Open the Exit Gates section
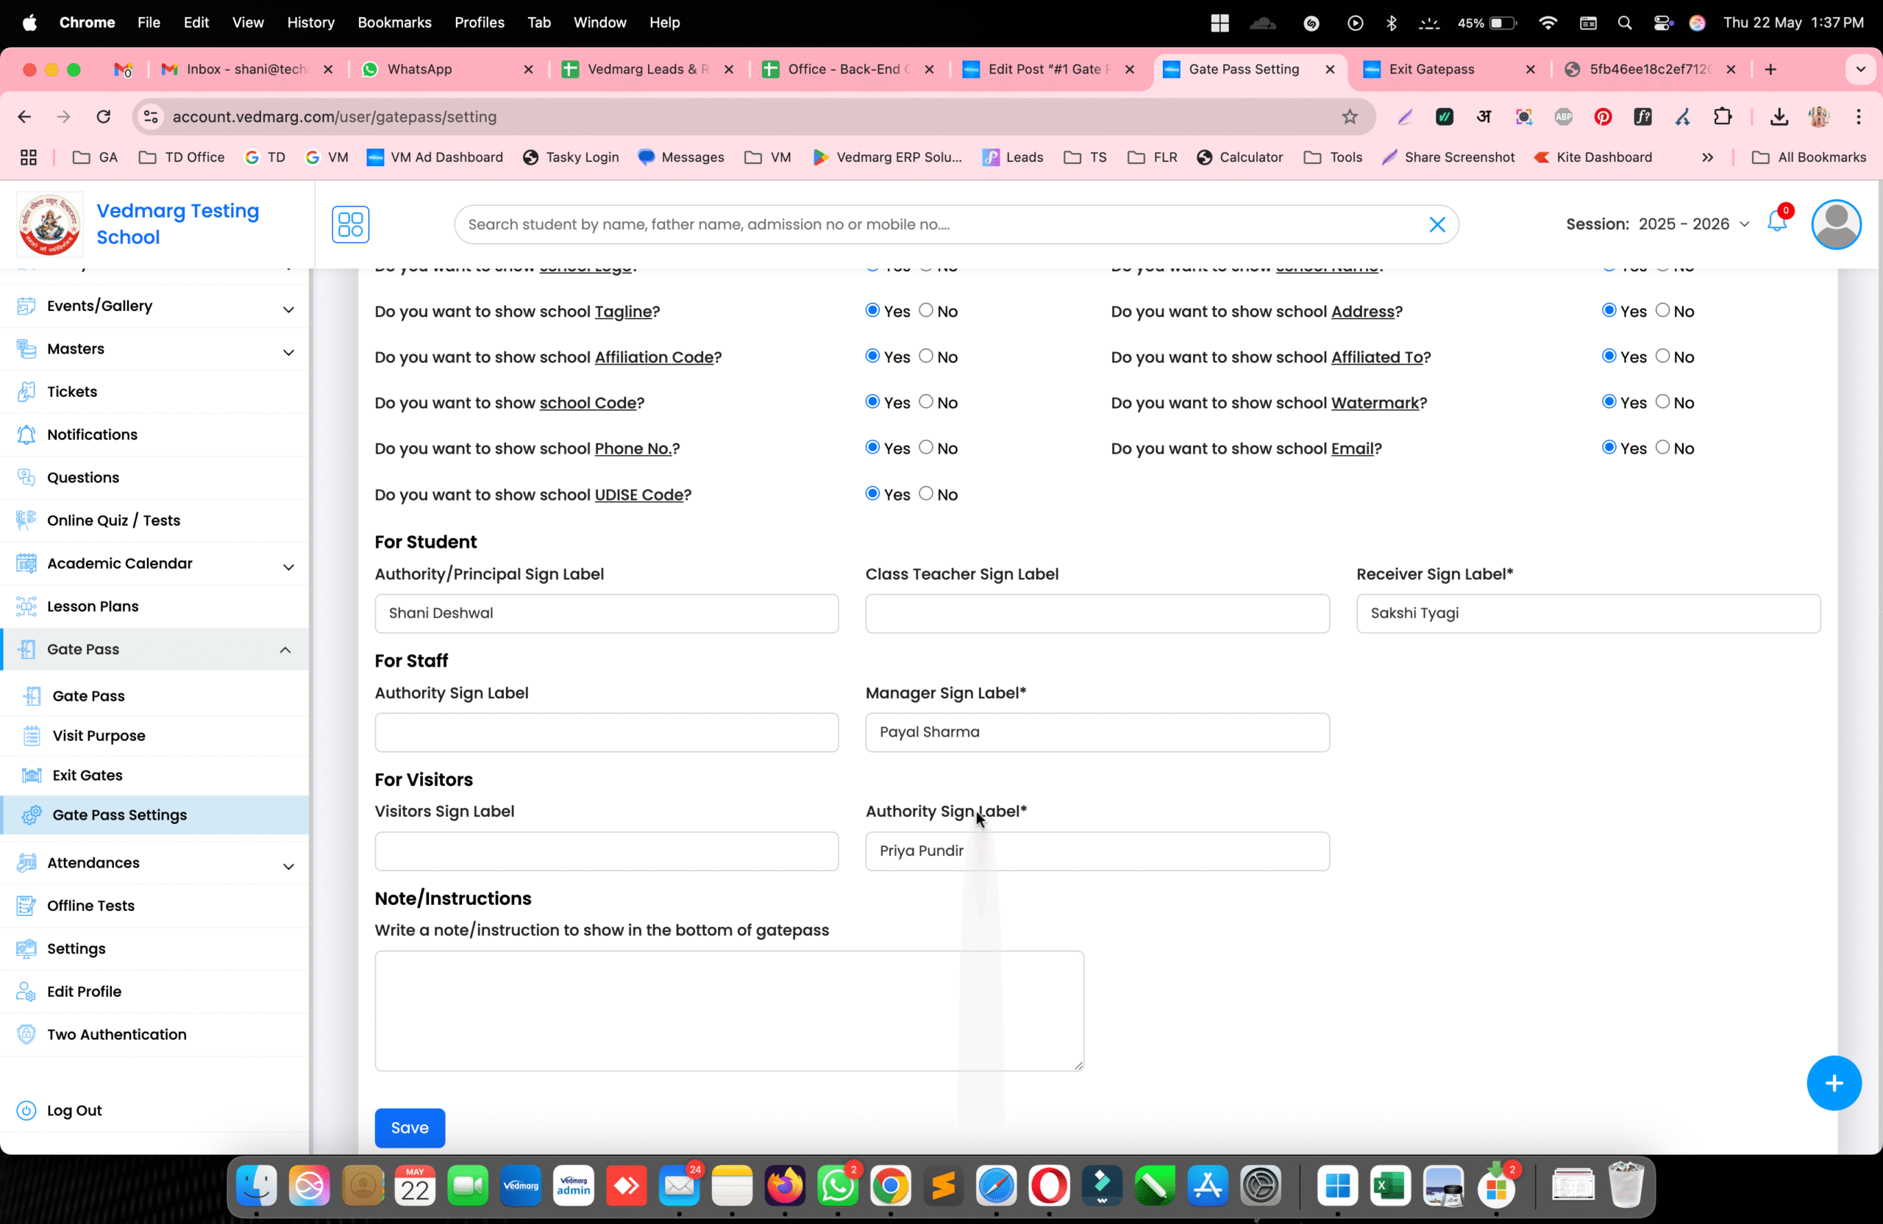This screenshot has width=1883, height=1224. point(87,775)
